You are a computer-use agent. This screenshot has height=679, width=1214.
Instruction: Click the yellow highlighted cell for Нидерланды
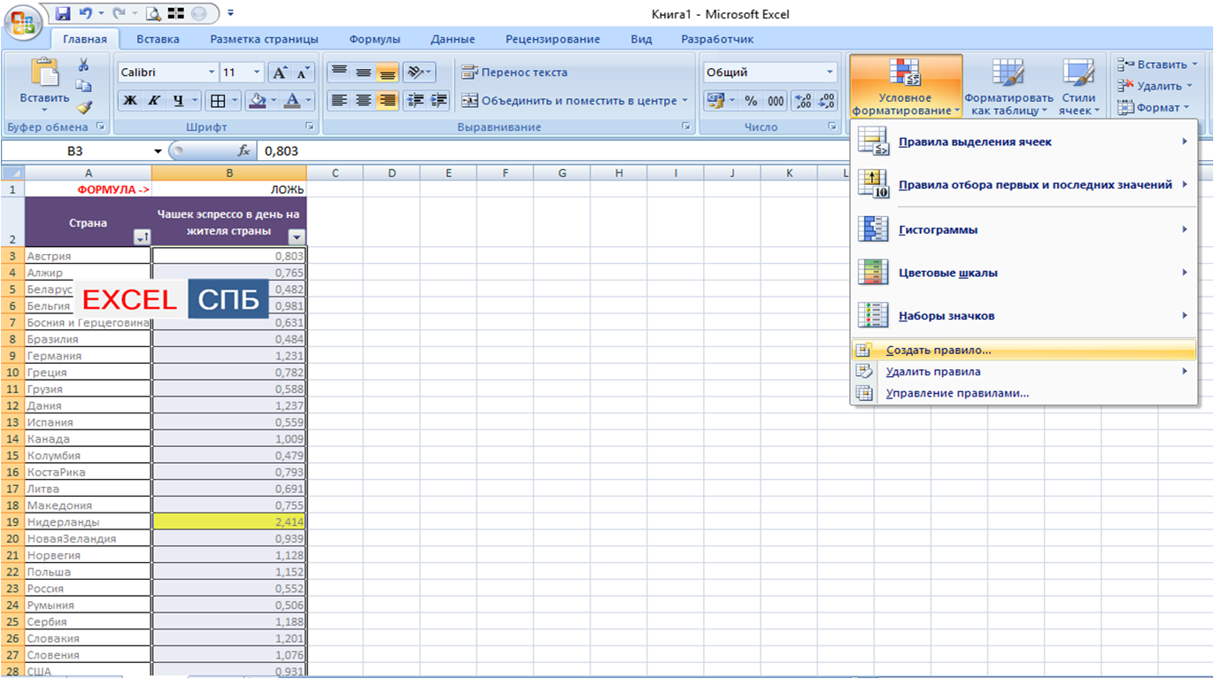pos(229,522)
